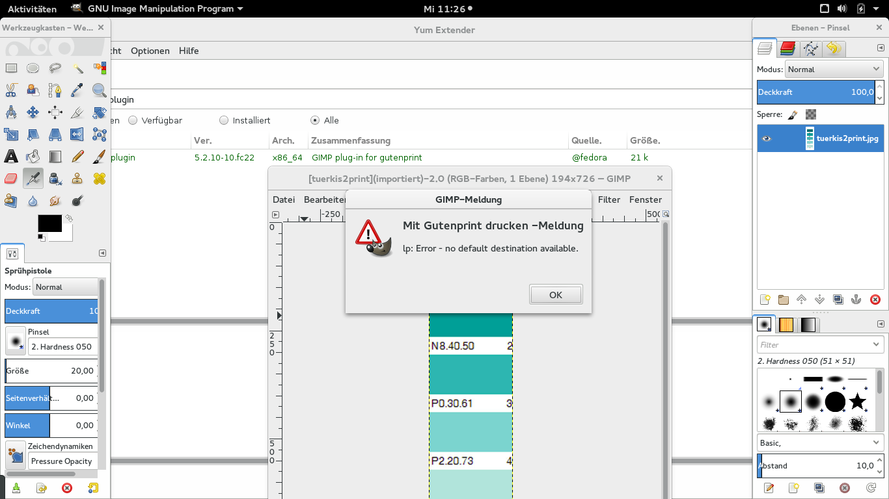Select the Fuzzy Select magic wand

click(x=77, y=68)
